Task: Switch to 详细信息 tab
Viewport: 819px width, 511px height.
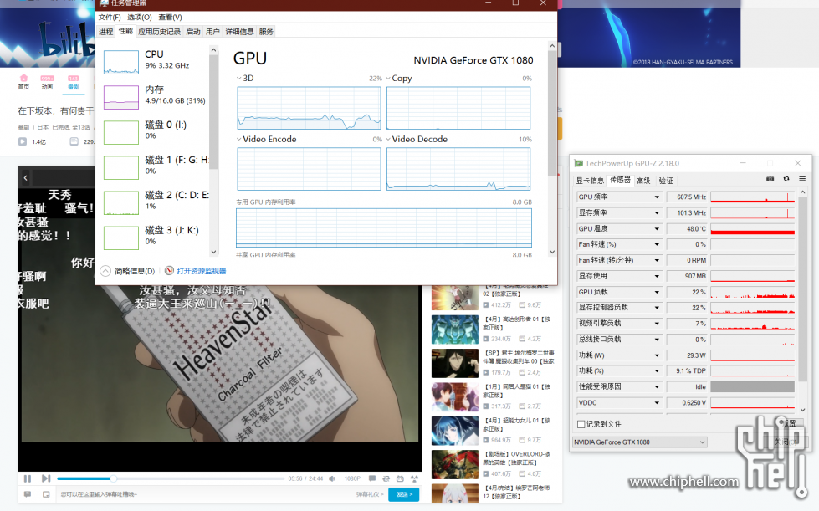Action: point(239,32)
